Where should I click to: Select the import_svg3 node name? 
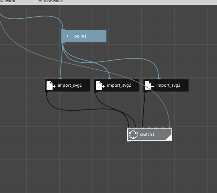(x=168, y=85)
